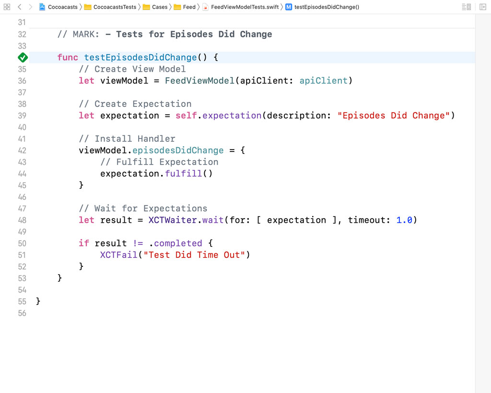Click the related items grid icon
Viewport: 491px width, 393px height.
pyautogui.click(x=7, y=7)
